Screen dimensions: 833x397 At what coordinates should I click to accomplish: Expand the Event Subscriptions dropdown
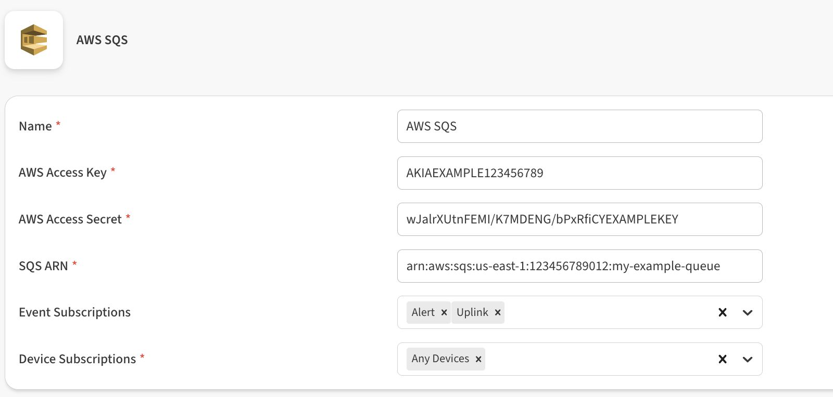pyautogui.click(x=748, y=312)
